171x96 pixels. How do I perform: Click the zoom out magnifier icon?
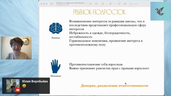tap(90, 4)
